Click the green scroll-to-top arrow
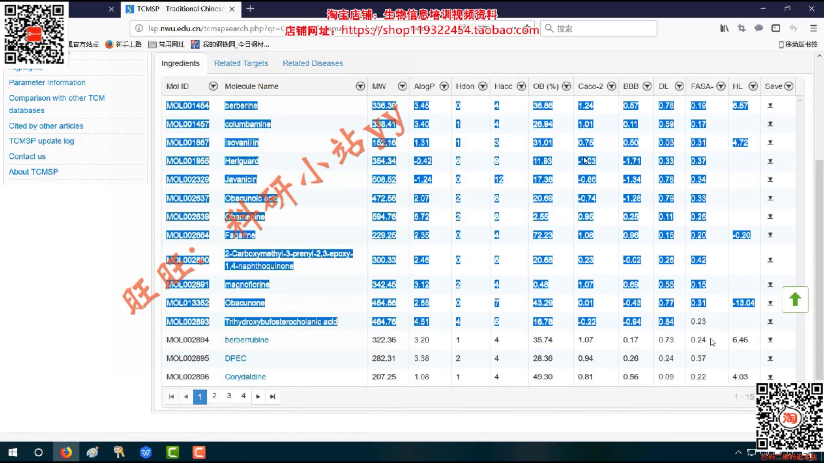Image resolution: width=824 pixels, height=463 pixels. 795,299
